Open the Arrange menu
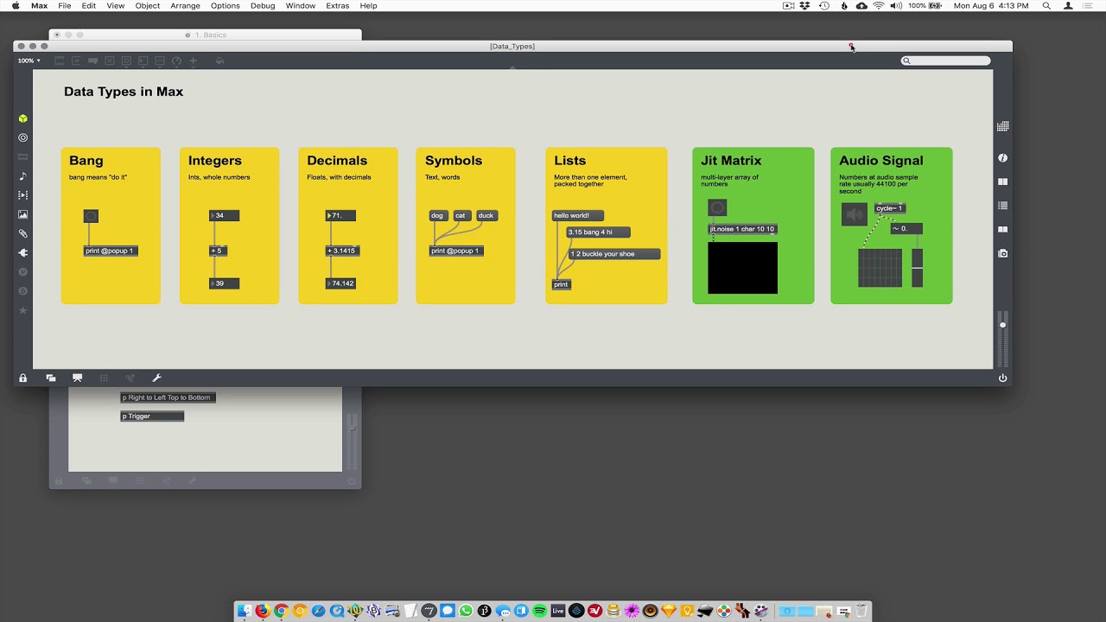Image resolution: width=1106 pixels, height=622 pixels. (185, 6)
